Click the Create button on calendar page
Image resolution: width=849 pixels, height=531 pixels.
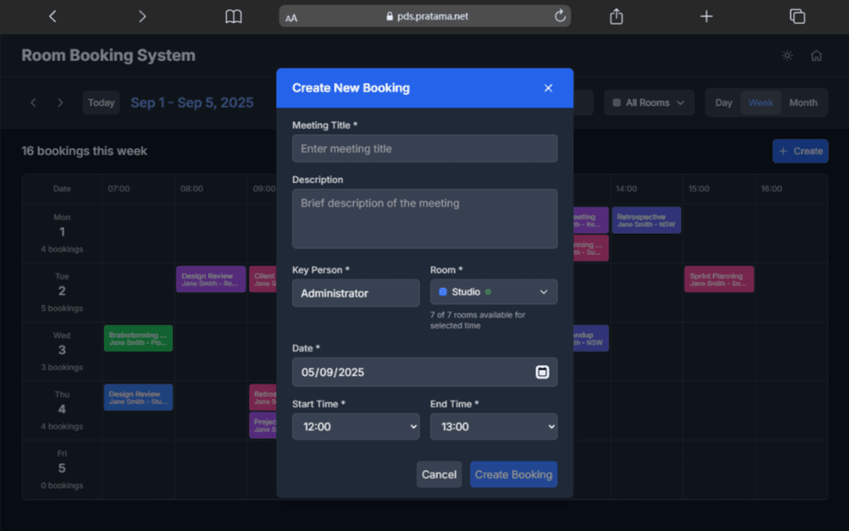[800, 151]
